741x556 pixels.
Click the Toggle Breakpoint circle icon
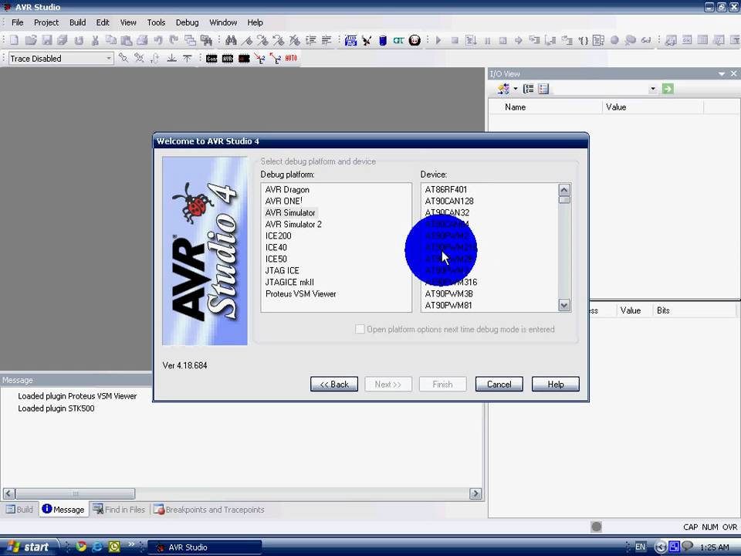click(x=614, y=40)
